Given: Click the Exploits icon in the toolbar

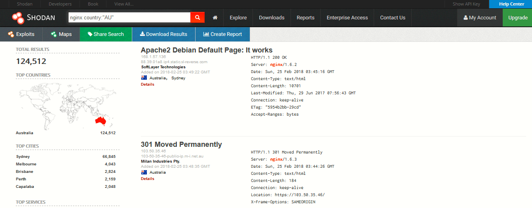Looking at the screenshot, I should point(11,34).
